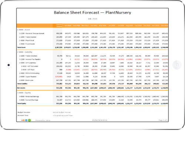Select the Jan 2018 column header
Viewport: 185px width, 141px height.
[68, 25]
